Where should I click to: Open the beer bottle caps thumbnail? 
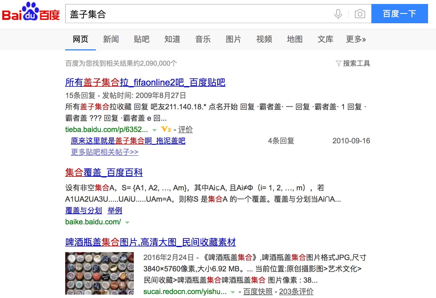100,273
